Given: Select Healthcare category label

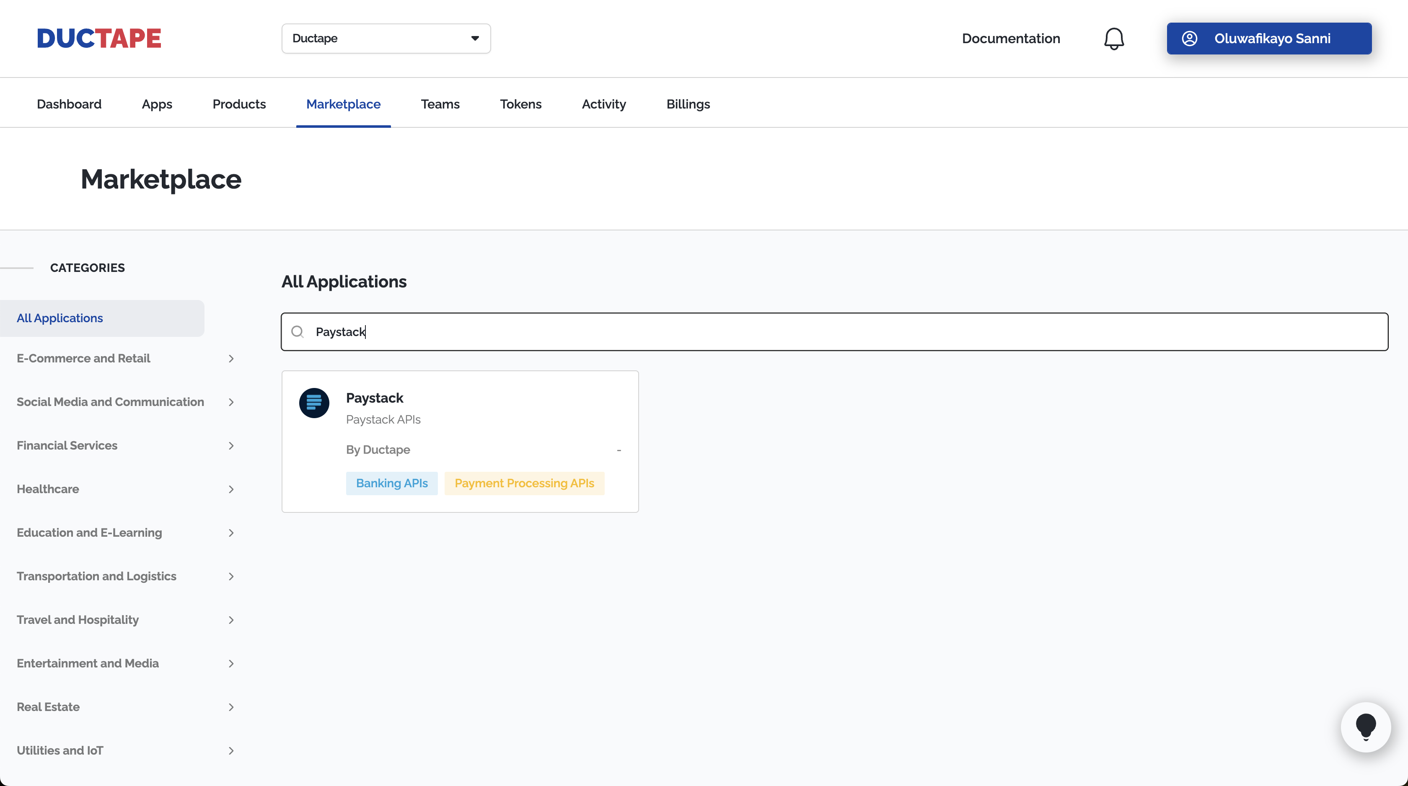Looking at the screenshot, I should [47, 489].
